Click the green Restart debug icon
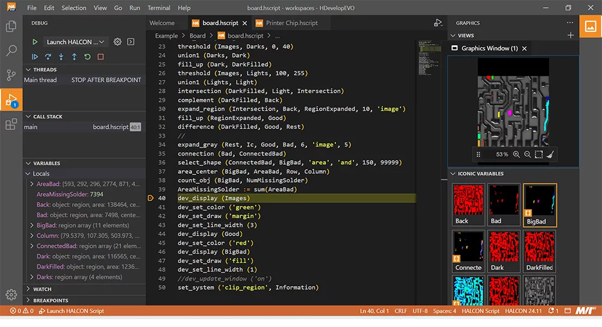Viewport: 602px width, 327px height. [87, 57]
